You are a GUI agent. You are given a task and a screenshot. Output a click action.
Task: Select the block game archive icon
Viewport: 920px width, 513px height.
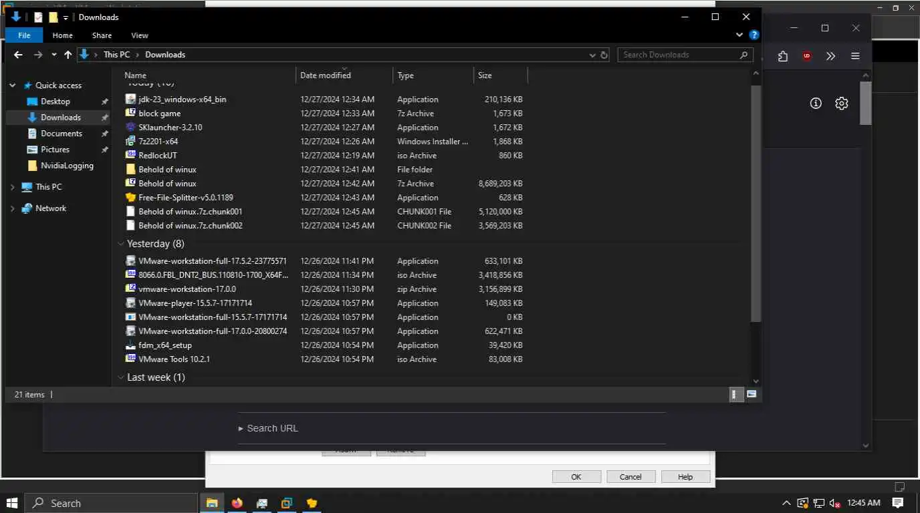pyautogui.click(x=131, y=113)
